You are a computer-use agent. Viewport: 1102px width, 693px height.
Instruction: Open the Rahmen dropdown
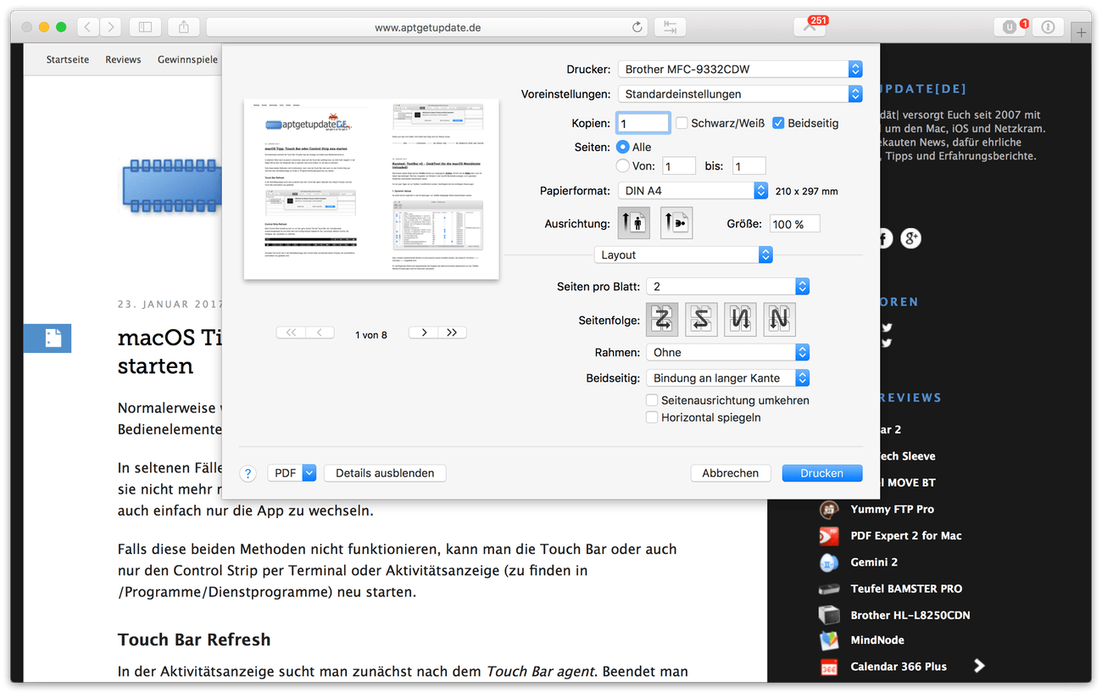[x=728, y=352]
